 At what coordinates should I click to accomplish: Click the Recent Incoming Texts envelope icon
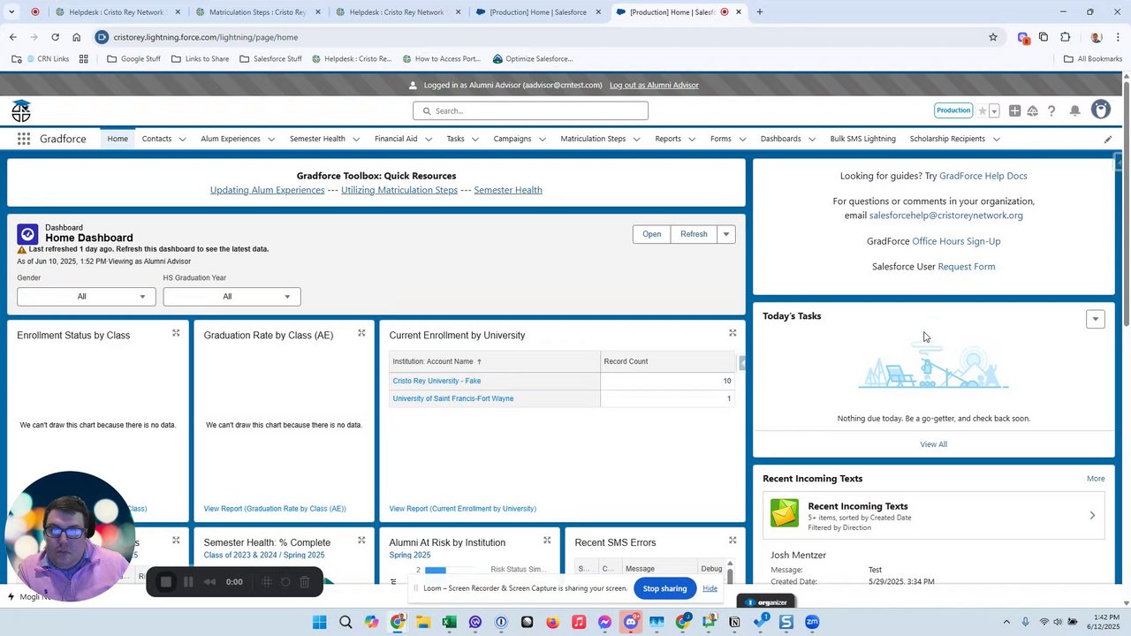point(785,513)
